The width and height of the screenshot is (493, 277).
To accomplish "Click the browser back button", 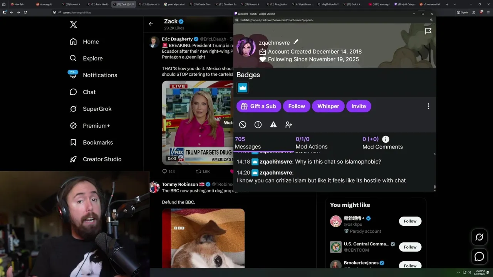I will pyautogui.click(x=12, y=12).
